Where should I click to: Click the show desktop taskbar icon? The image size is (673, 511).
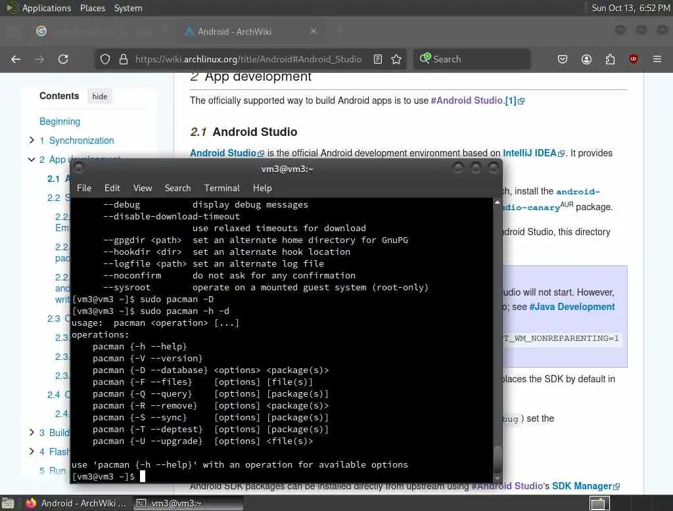click(x=8, y=503)
